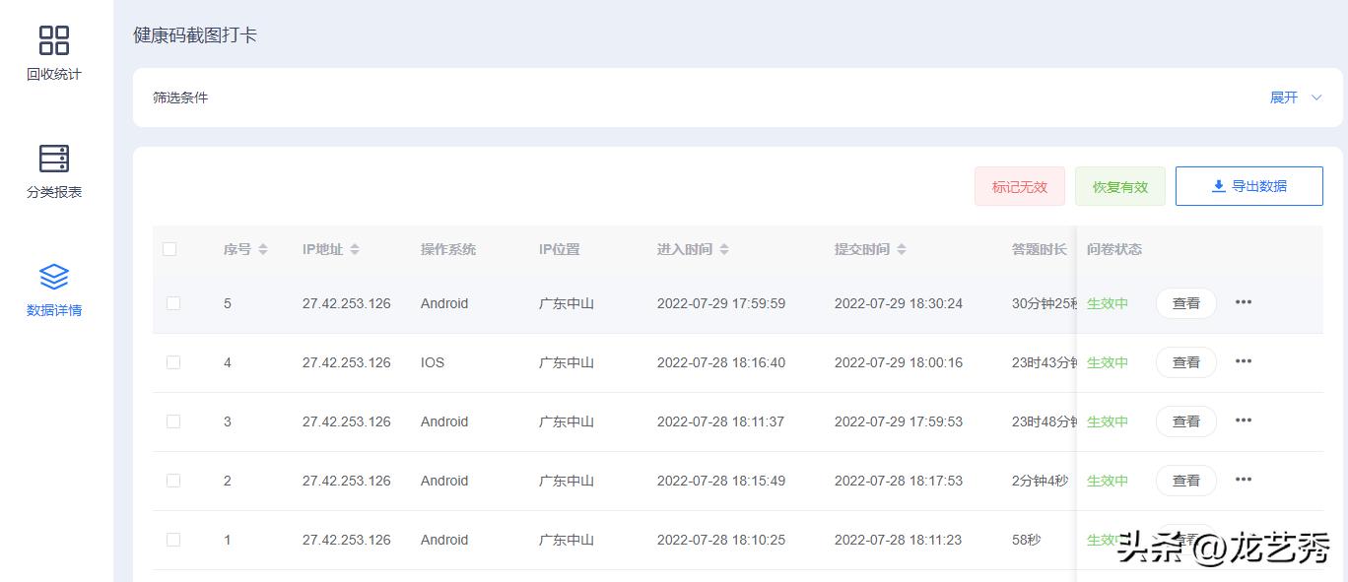Check the box for row 4

pyautogui.click(x=173, y=362)
